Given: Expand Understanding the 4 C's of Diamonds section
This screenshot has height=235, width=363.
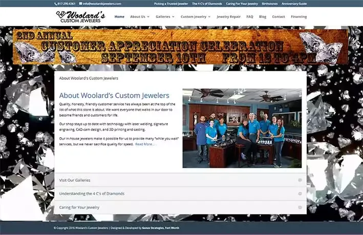Looking at the screenshot, I should (92, 194).
